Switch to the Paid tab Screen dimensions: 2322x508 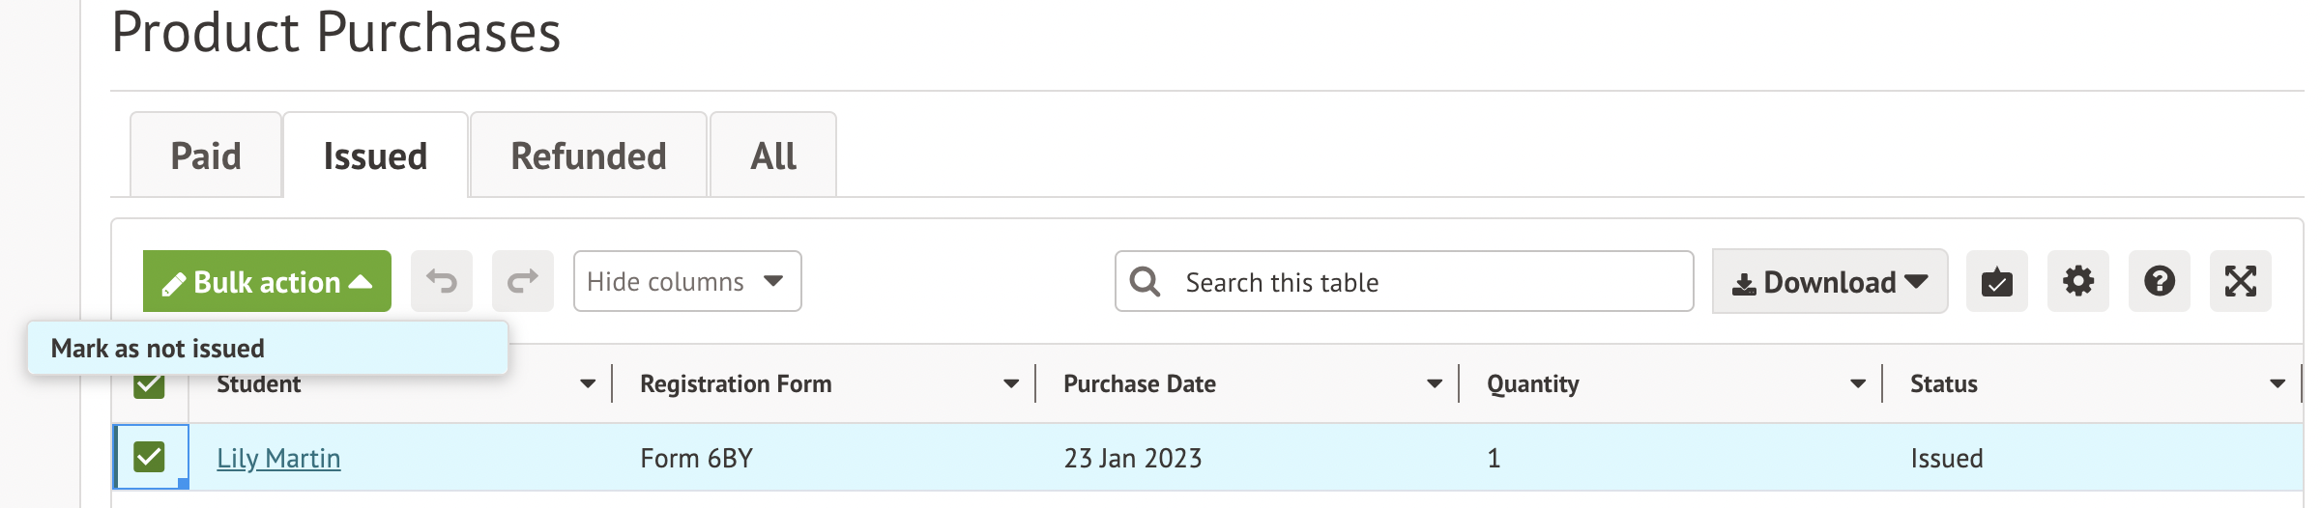(x=206, y=156)
